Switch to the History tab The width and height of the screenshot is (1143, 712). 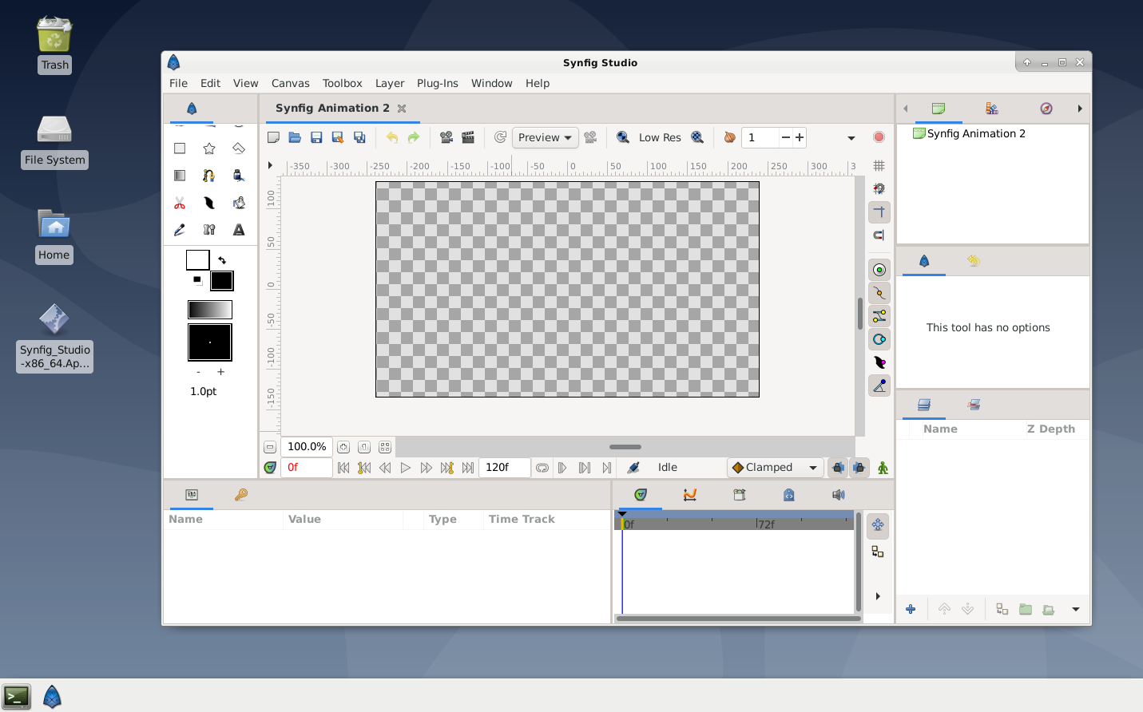point(973,261)
